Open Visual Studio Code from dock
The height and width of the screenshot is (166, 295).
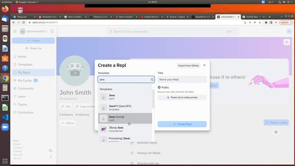(x=5, y=117)
